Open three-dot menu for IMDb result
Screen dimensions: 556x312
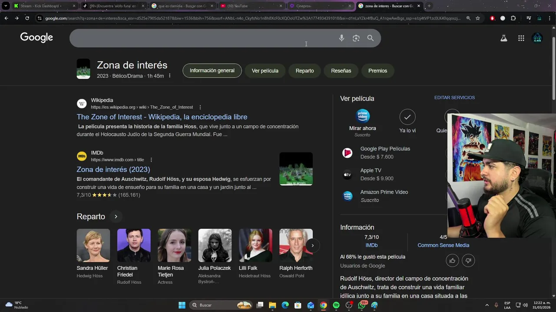point(151,159)
